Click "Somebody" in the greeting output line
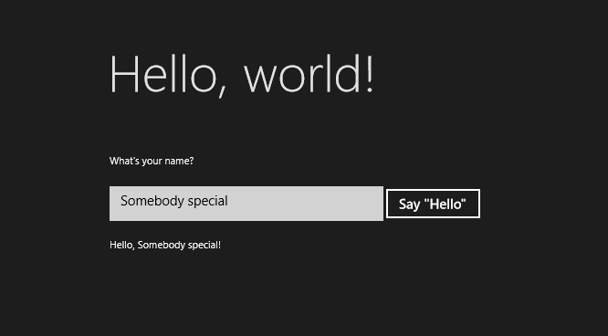Image resolution: width=608 pixels, height=336 pixels. pos(157,246)
